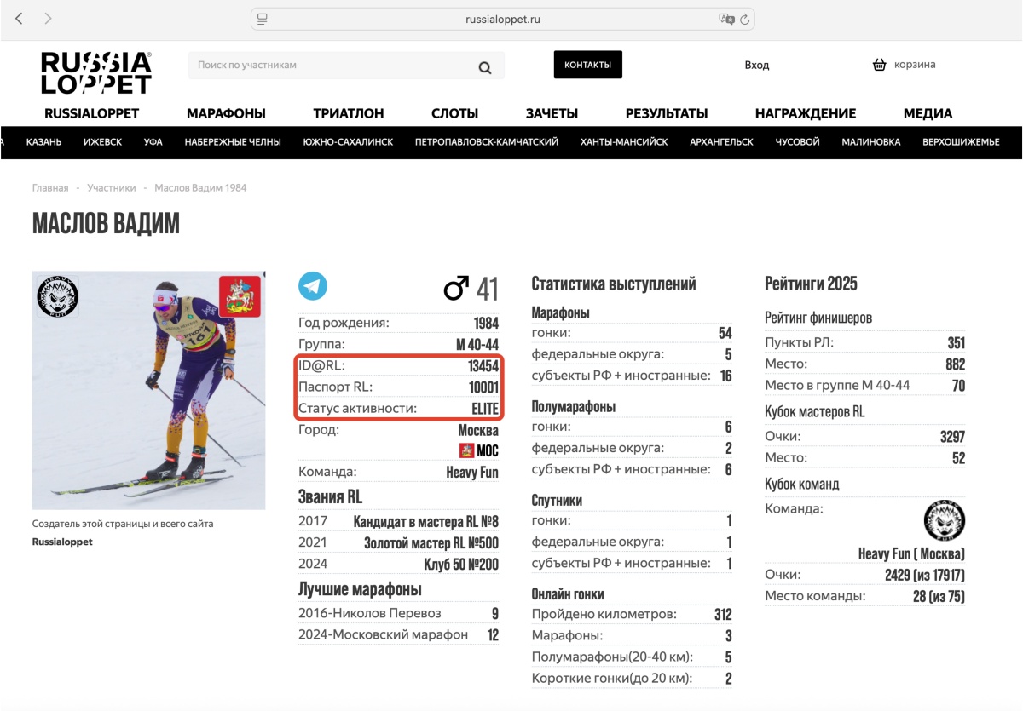The image size is (1023, 711).
Task: Open the ТРИАТЛОН menu
Action: pyautogui.click(x=349, y=113)
